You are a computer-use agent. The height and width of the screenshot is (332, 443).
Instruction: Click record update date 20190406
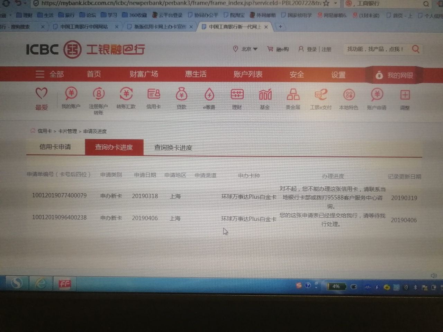coord(404,220)
